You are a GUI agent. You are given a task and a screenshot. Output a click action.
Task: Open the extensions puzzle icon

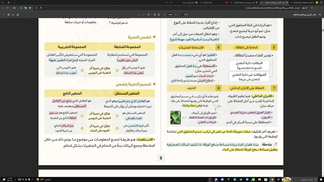pyautogui.click(x=21, y=8)
